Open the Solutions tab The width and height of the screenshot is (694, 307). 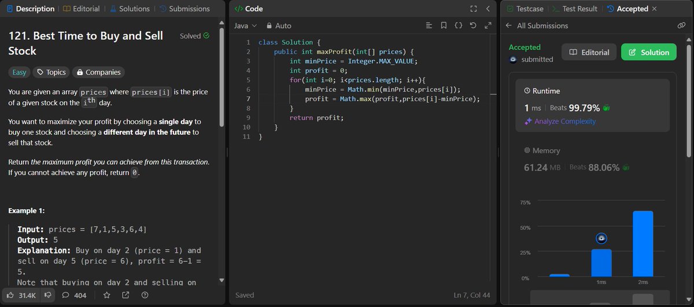click(x=129, y=9)
